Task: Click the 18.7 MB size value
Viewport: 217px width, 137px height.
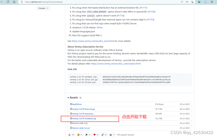Action: (158, 109)
